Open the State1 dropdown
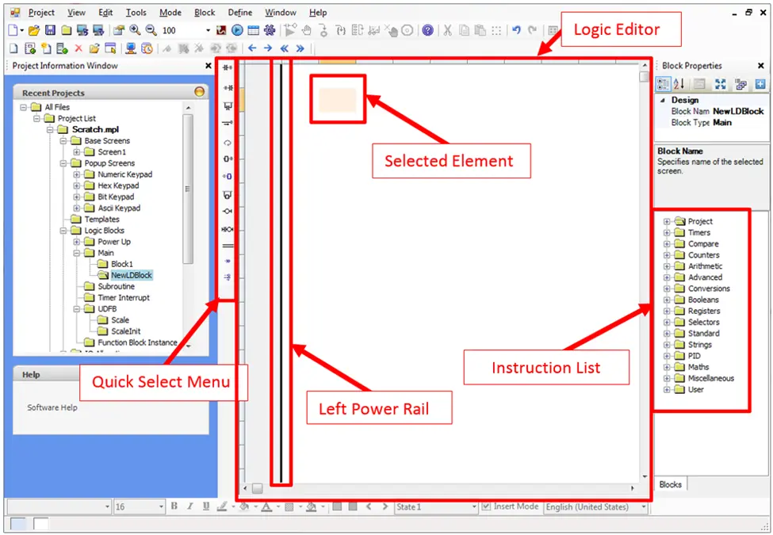The height and width of the screenshot is (535, 773). click(x=474, y=507)
